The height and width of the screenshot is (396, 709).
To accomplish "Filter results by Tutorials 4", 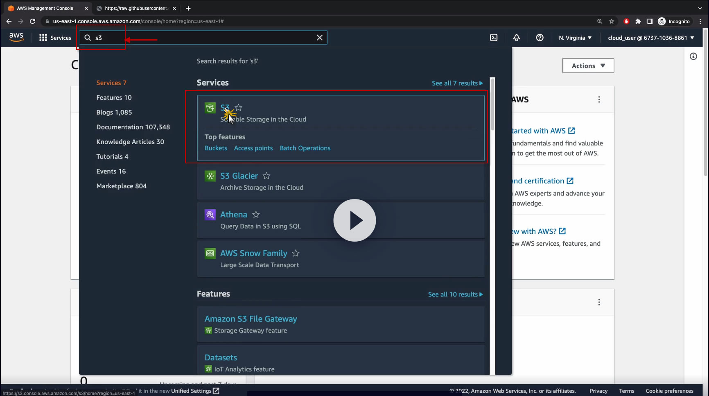I will pos(112,156).
